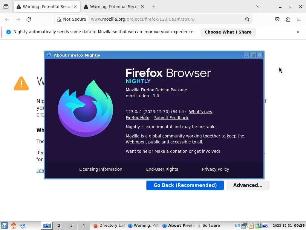Viewport: 306px width, 230px height.
Task: Open Licensing Information link
Action: [100, 169]
